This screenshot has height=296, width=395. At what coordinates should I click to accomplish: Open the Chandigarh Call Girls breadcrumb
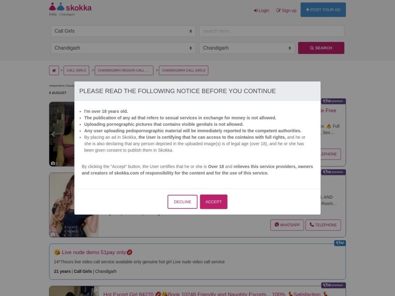pyautogui.click(x=184, y=70)
